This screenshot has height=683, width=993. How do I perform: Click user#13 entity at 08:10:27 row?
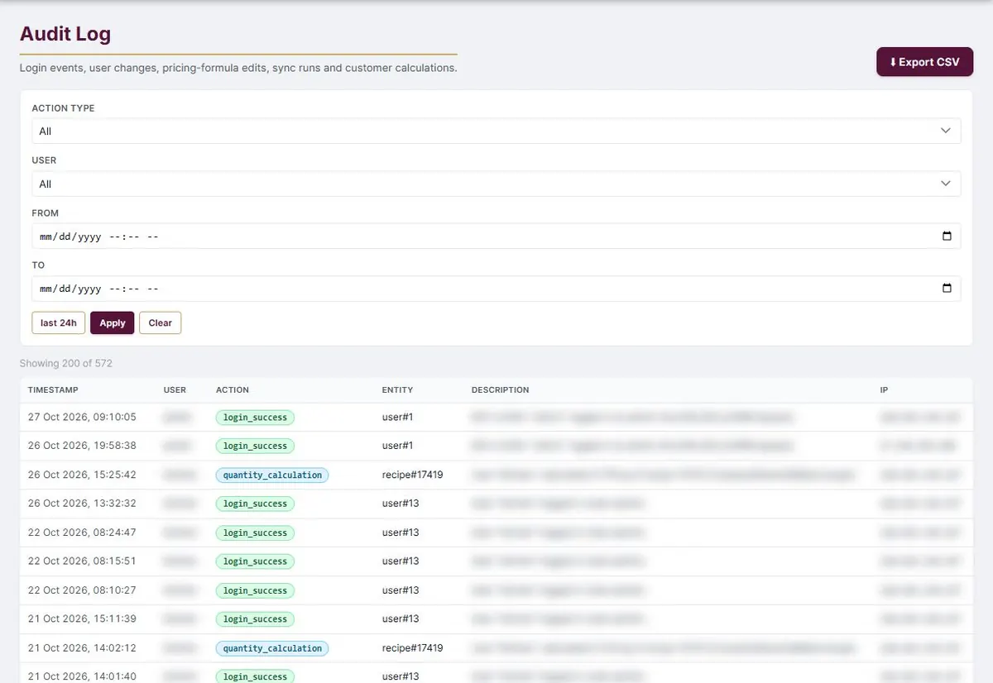click(401, 590)
